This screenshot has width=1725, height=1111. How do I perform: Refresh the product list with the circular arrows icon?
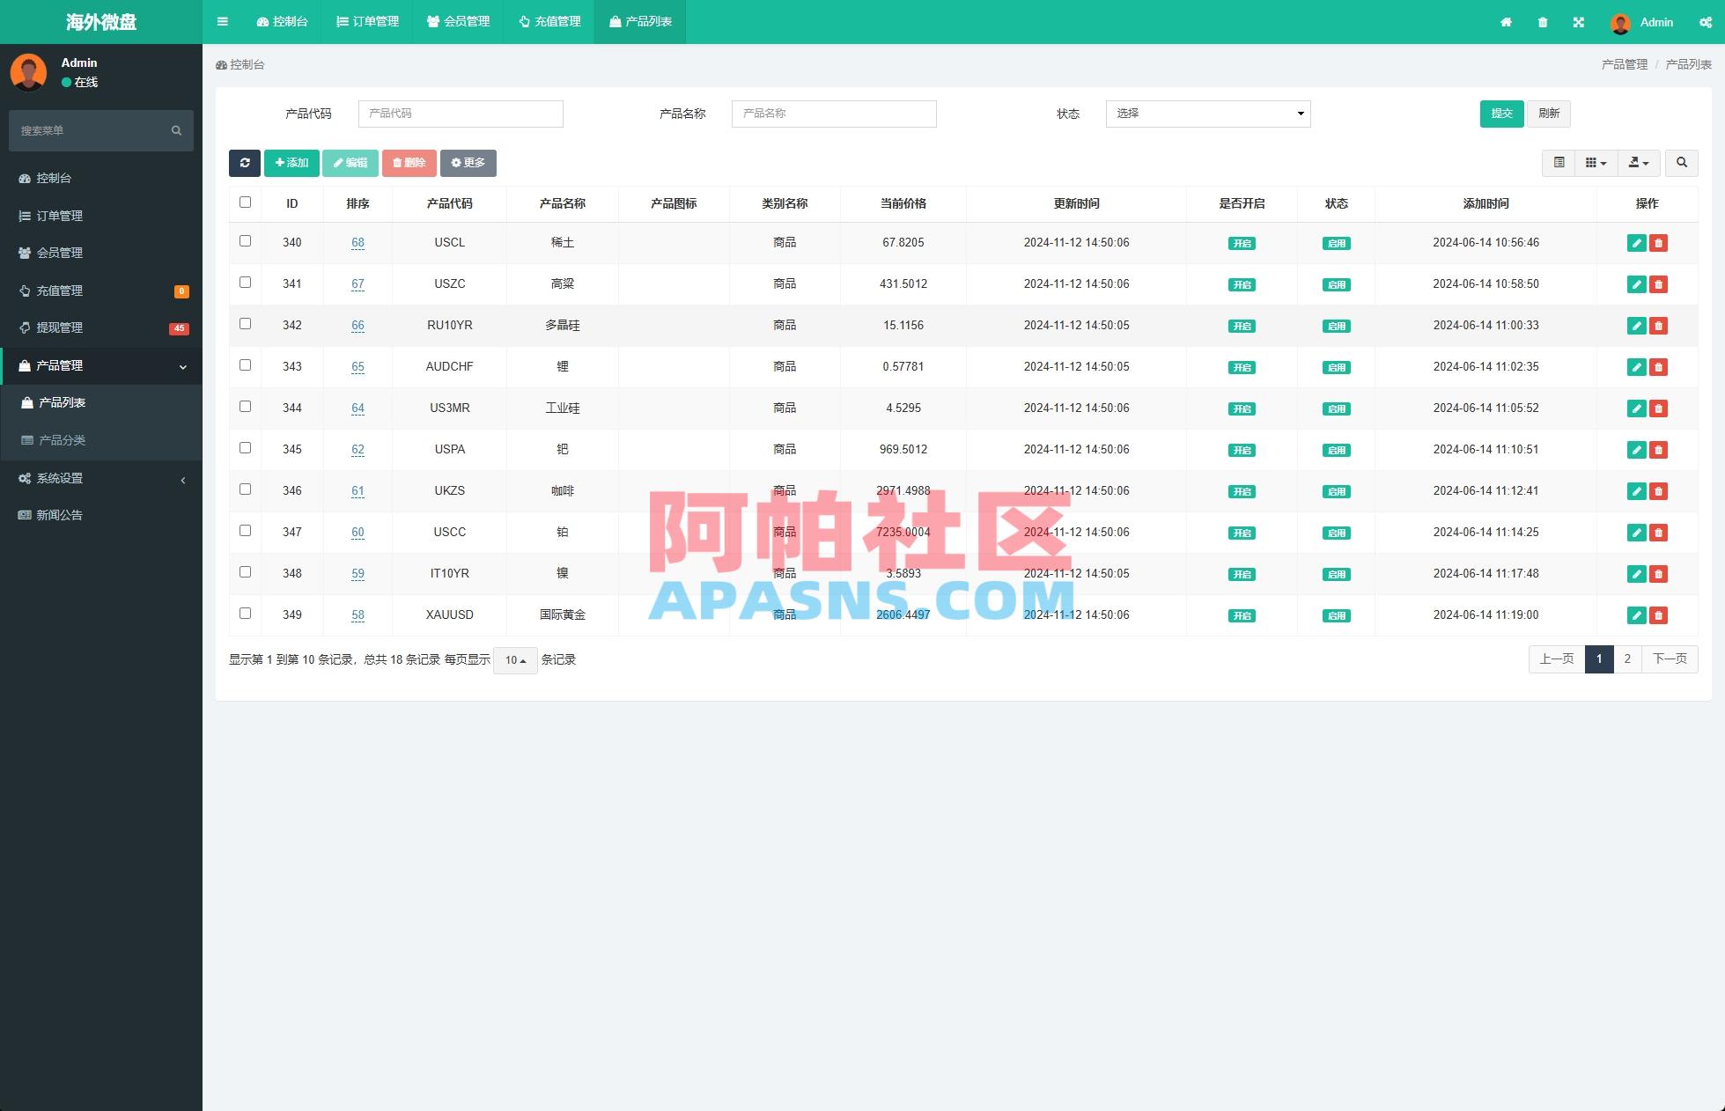click(x=246, y=163)
